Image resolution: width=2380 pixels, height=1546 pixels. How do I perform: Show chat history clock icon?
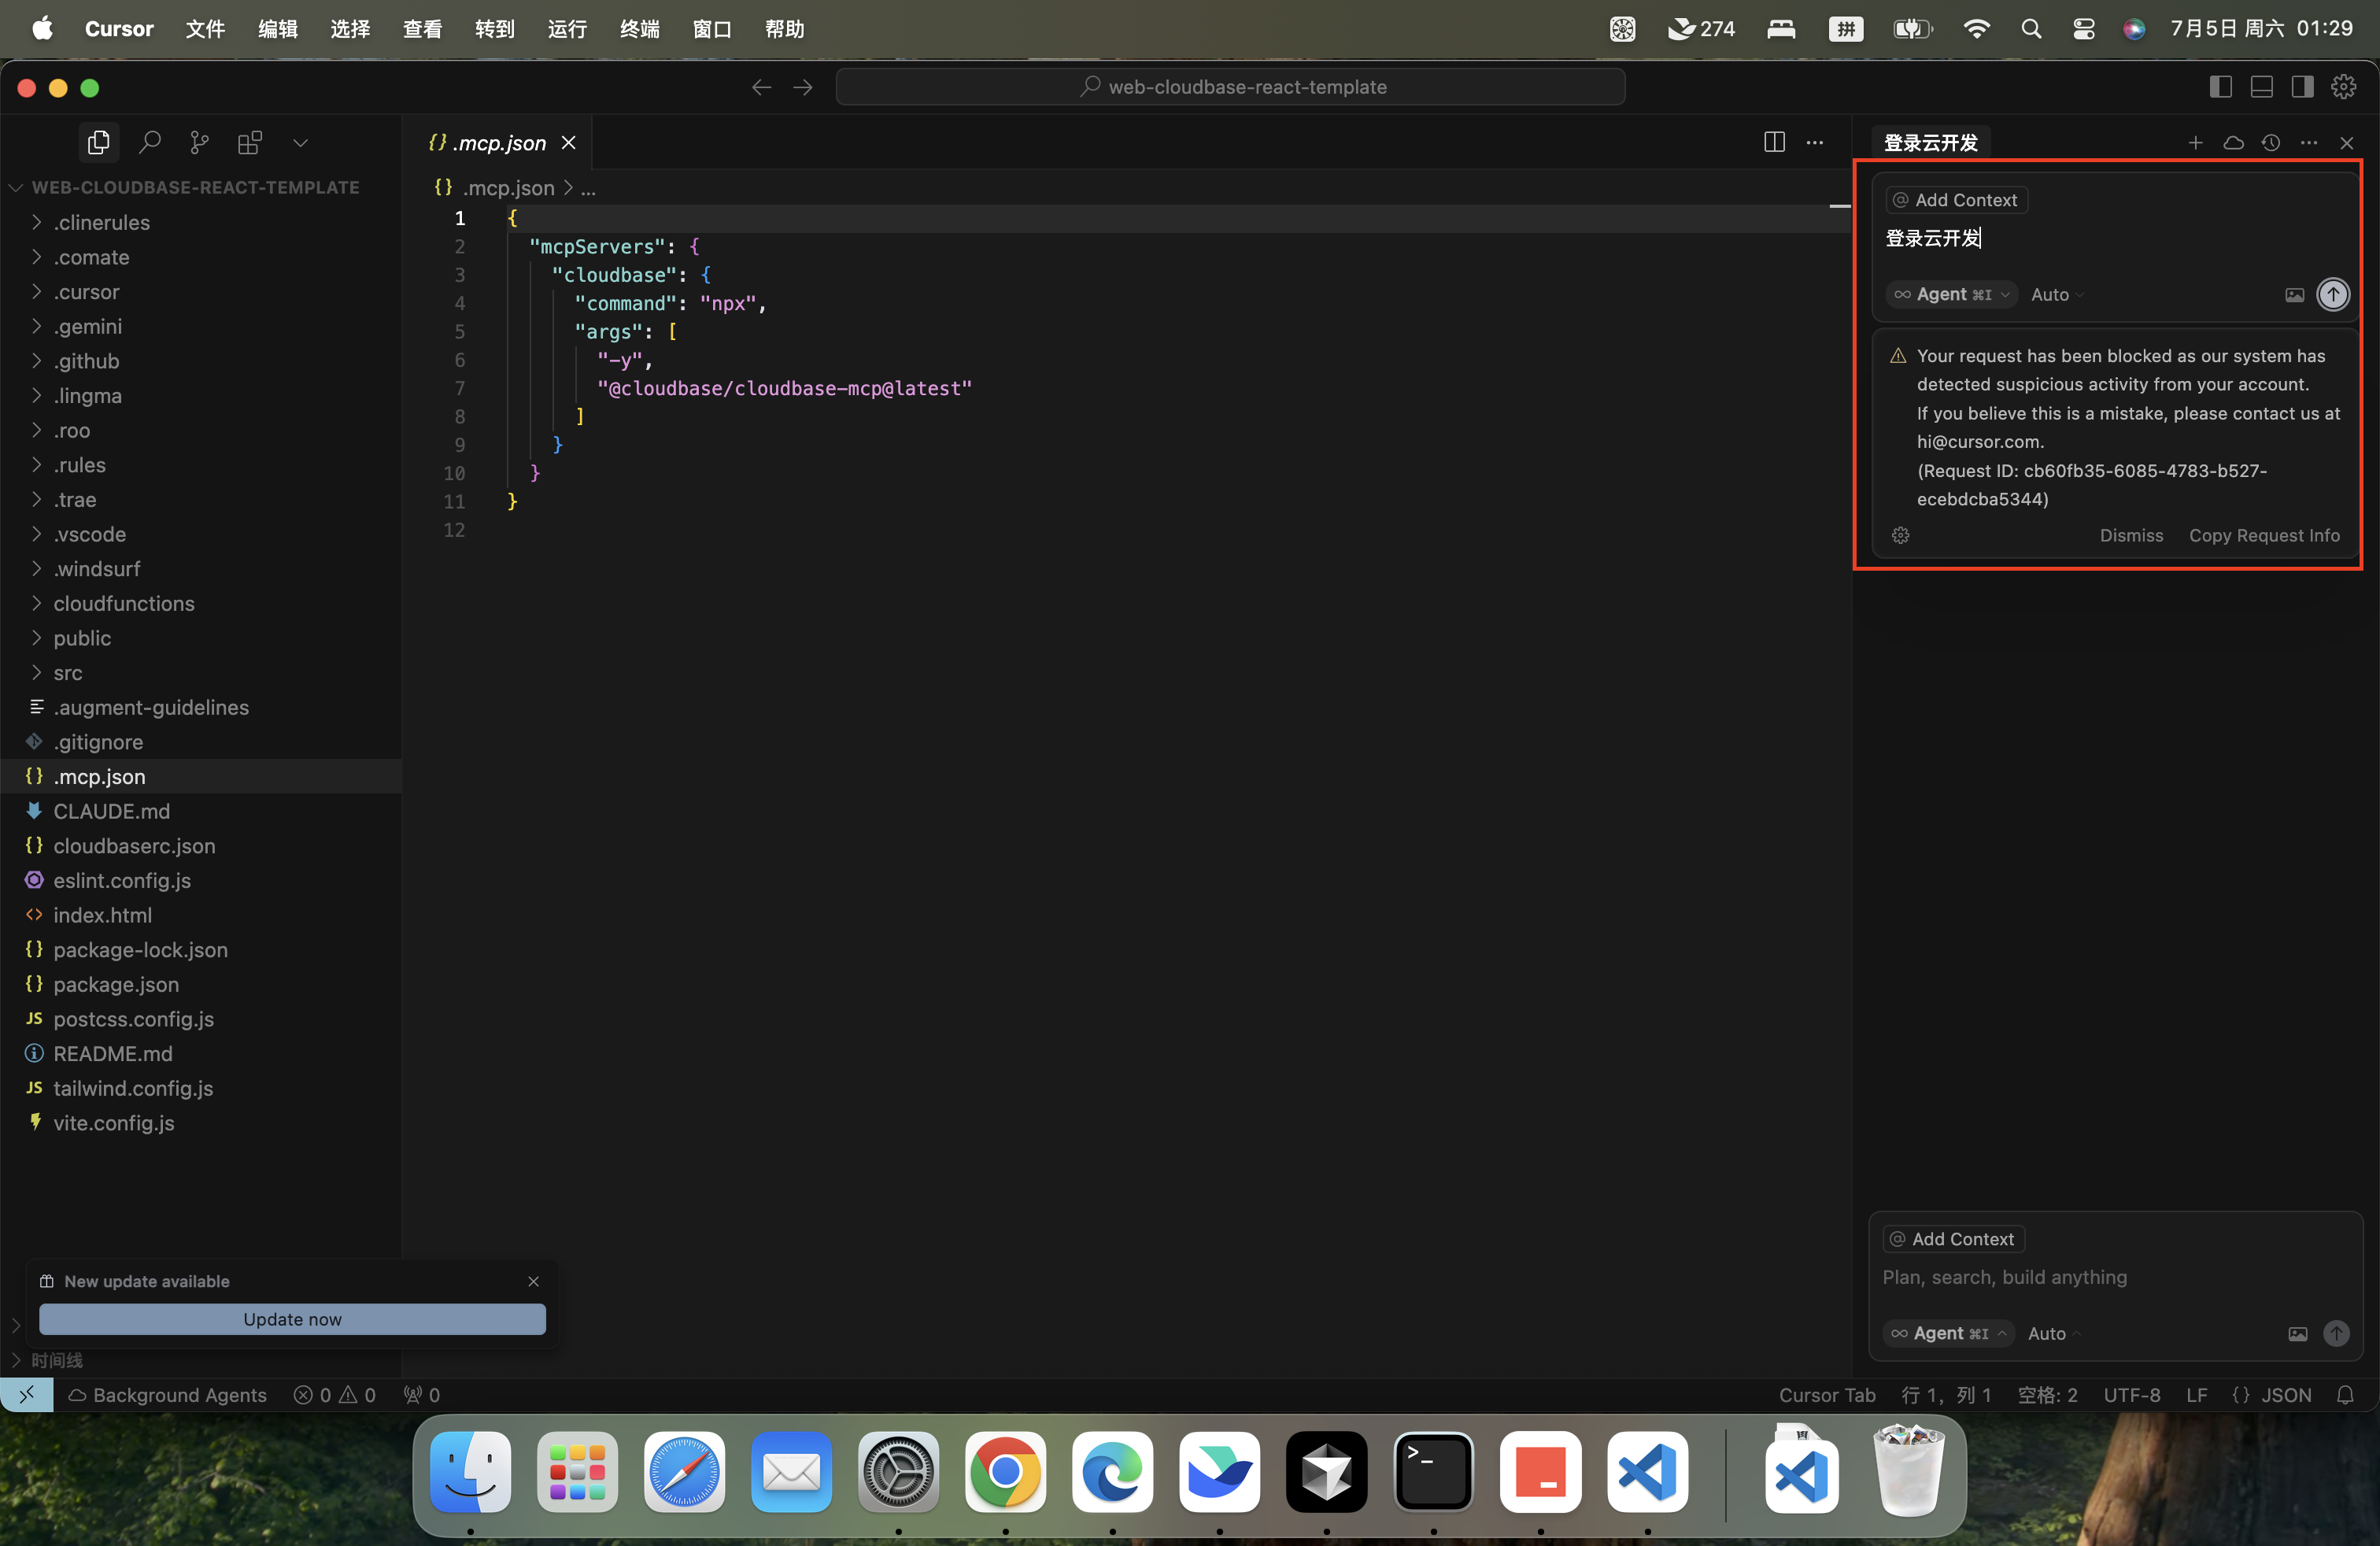coord(2271,143)
